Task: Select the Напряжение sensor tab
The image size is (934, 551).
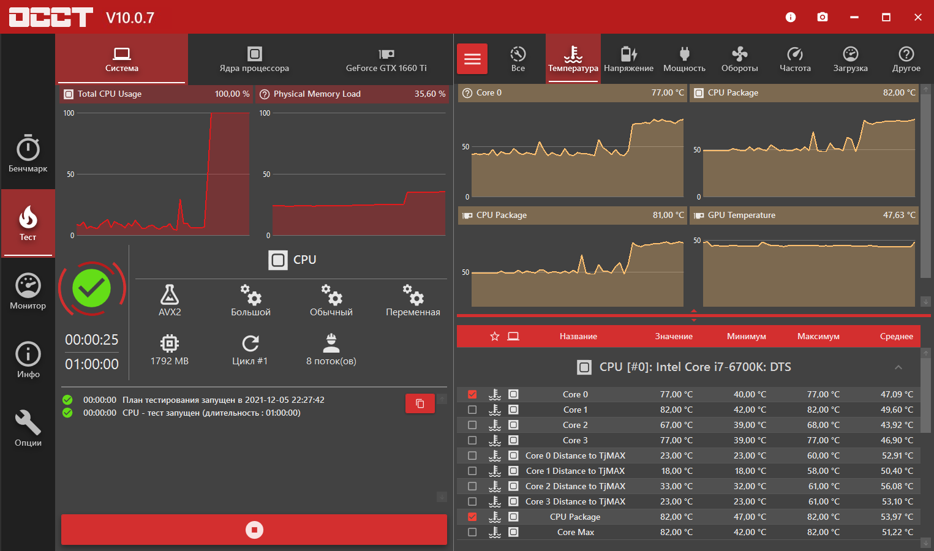Action: click(x=628, y=59)
